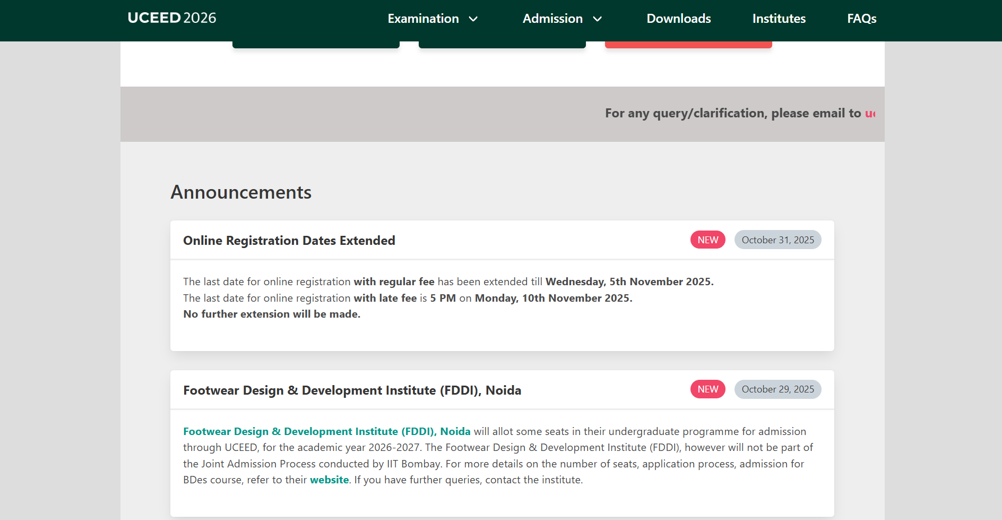View the FAQs section

tap(861, 19)
